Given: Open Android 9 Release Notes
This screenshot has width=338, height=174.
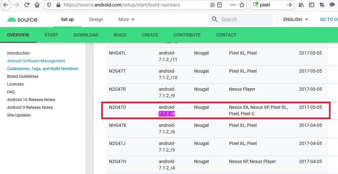Looking at the screenshot, I should (30, 107).
